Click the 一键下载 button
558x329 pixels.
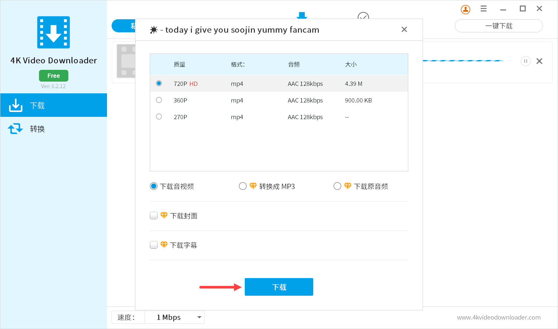[499, 26]
